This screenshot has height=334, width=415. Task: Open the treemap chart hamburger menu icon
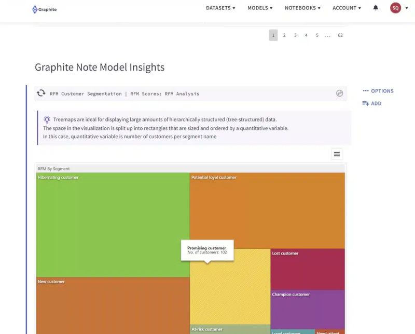337,154
